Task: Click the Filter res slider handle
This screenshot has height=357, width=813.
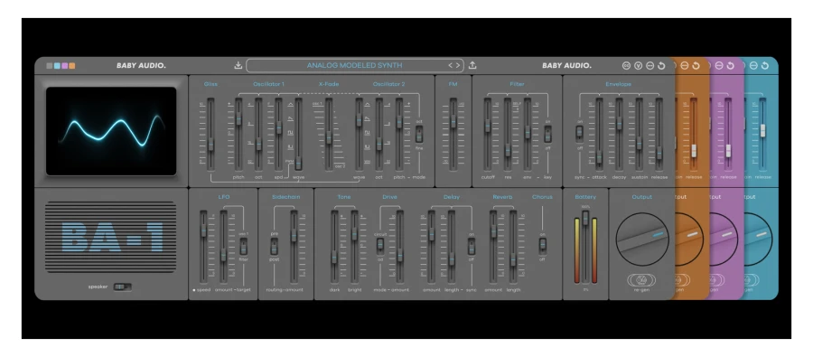Action: point(508,150)
